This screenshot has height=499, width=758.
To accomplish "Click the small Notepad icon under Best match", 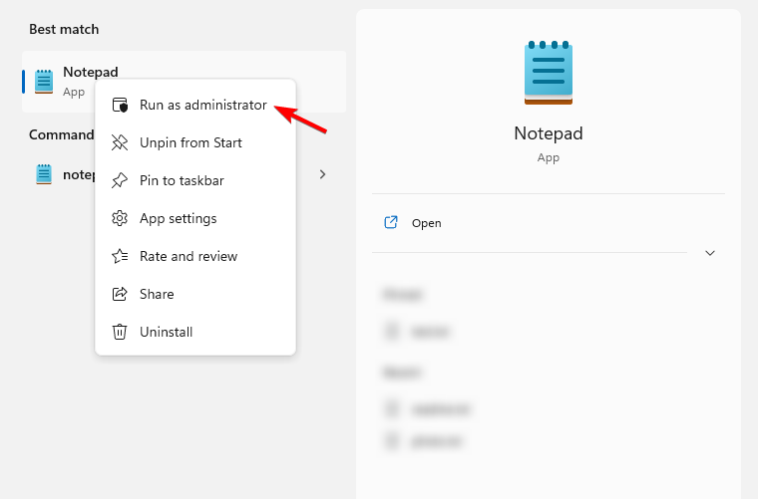I will 44,81.
